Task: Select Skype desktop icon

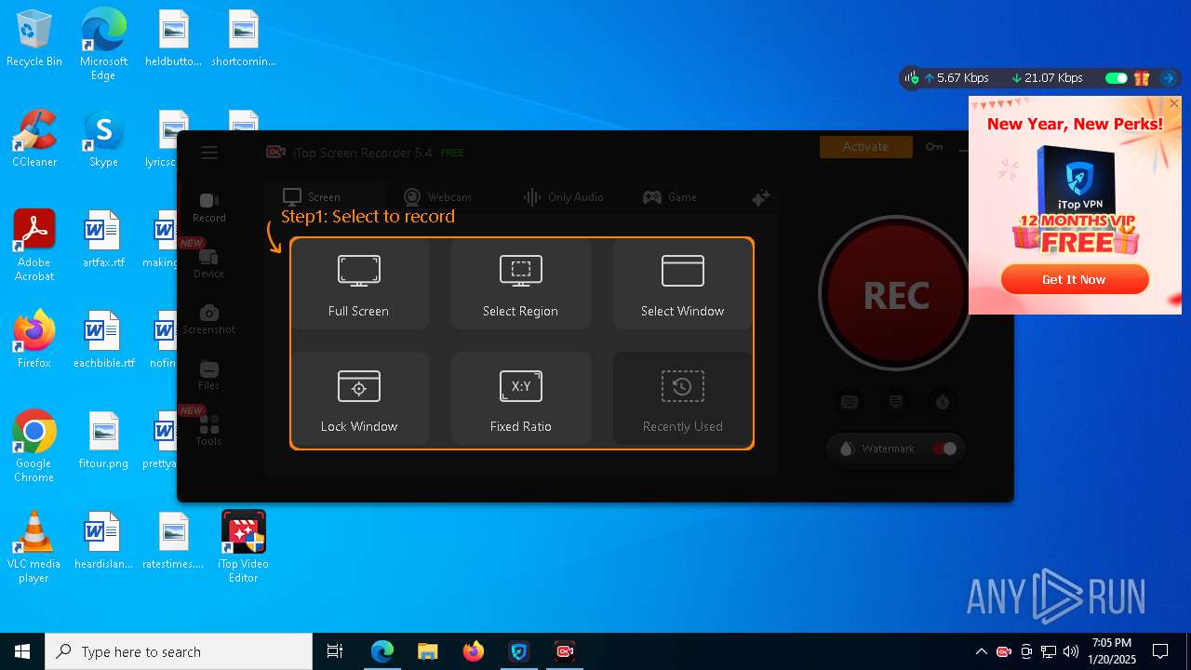Action: [103, 140]
